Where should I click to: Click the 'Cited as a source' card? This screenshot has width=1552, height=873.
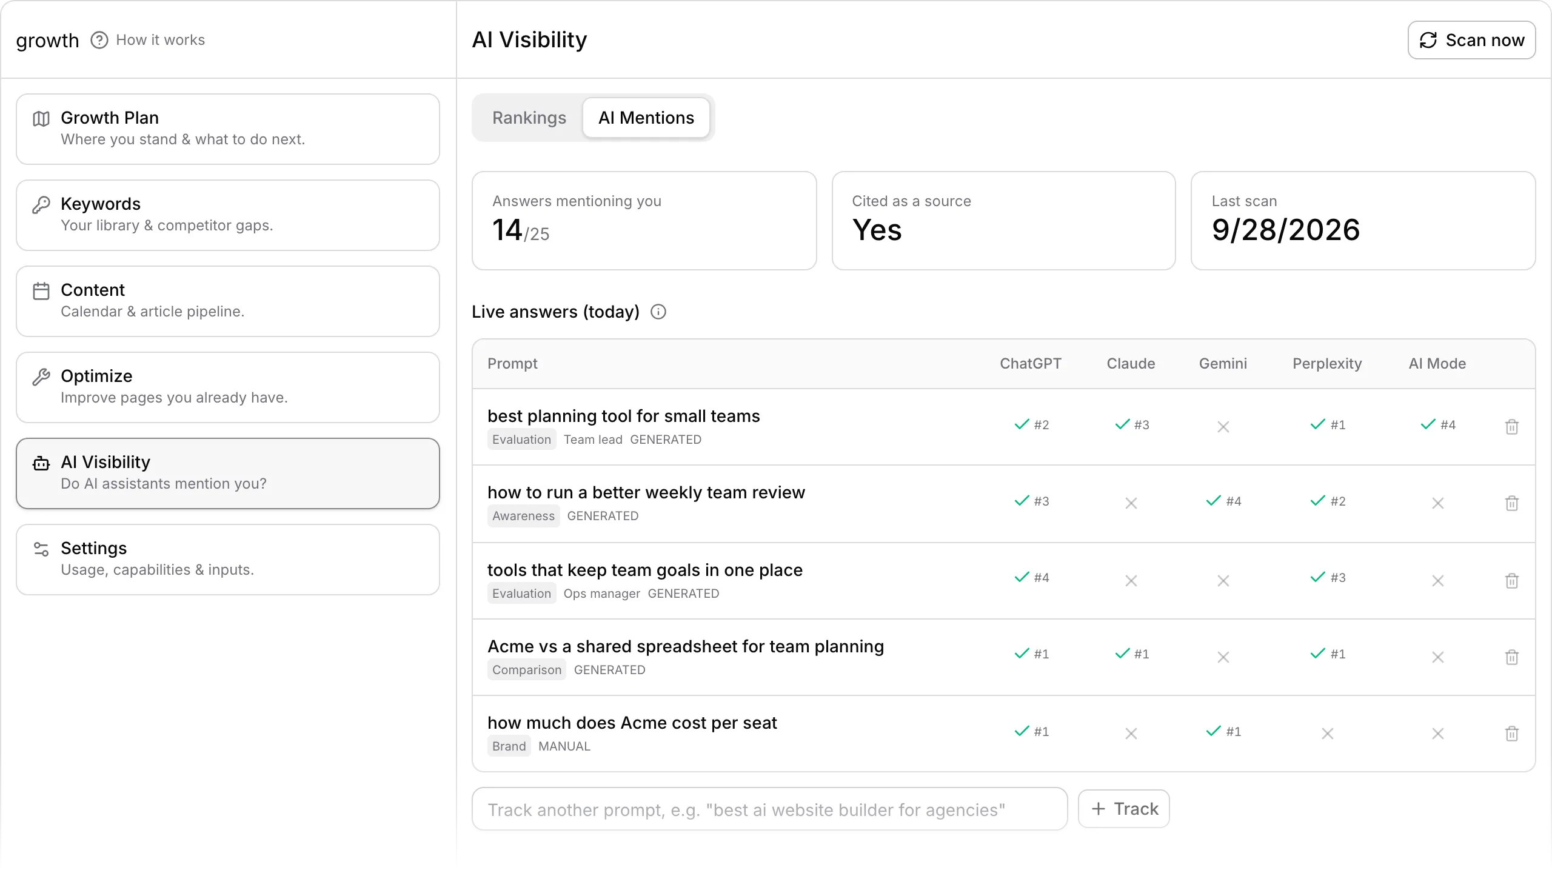click(x=1004, y=221)
